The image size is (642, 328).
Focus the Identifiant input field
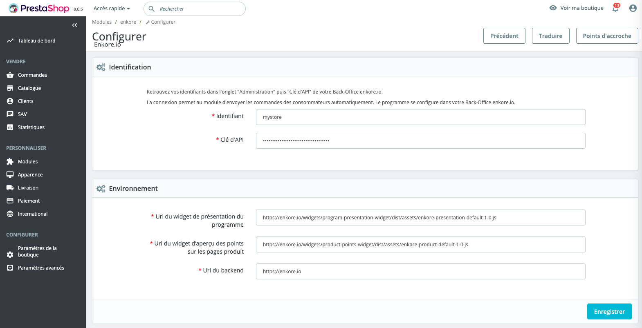(420, 117)
